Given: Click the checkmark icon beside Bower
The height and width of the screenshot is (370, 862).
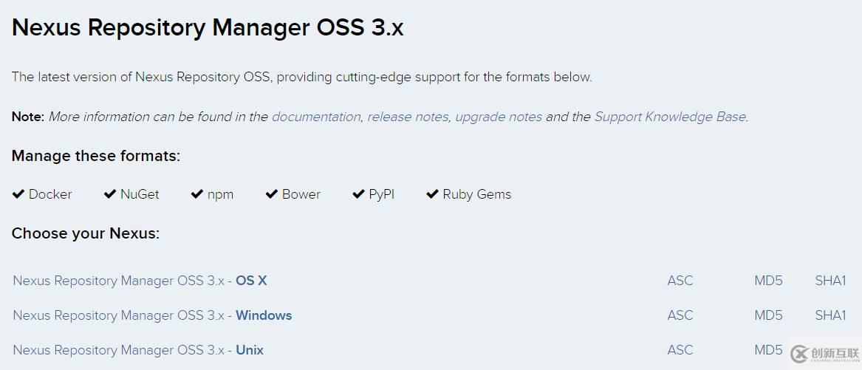Looking at the screenshot, I should click(x=271, y=194).
